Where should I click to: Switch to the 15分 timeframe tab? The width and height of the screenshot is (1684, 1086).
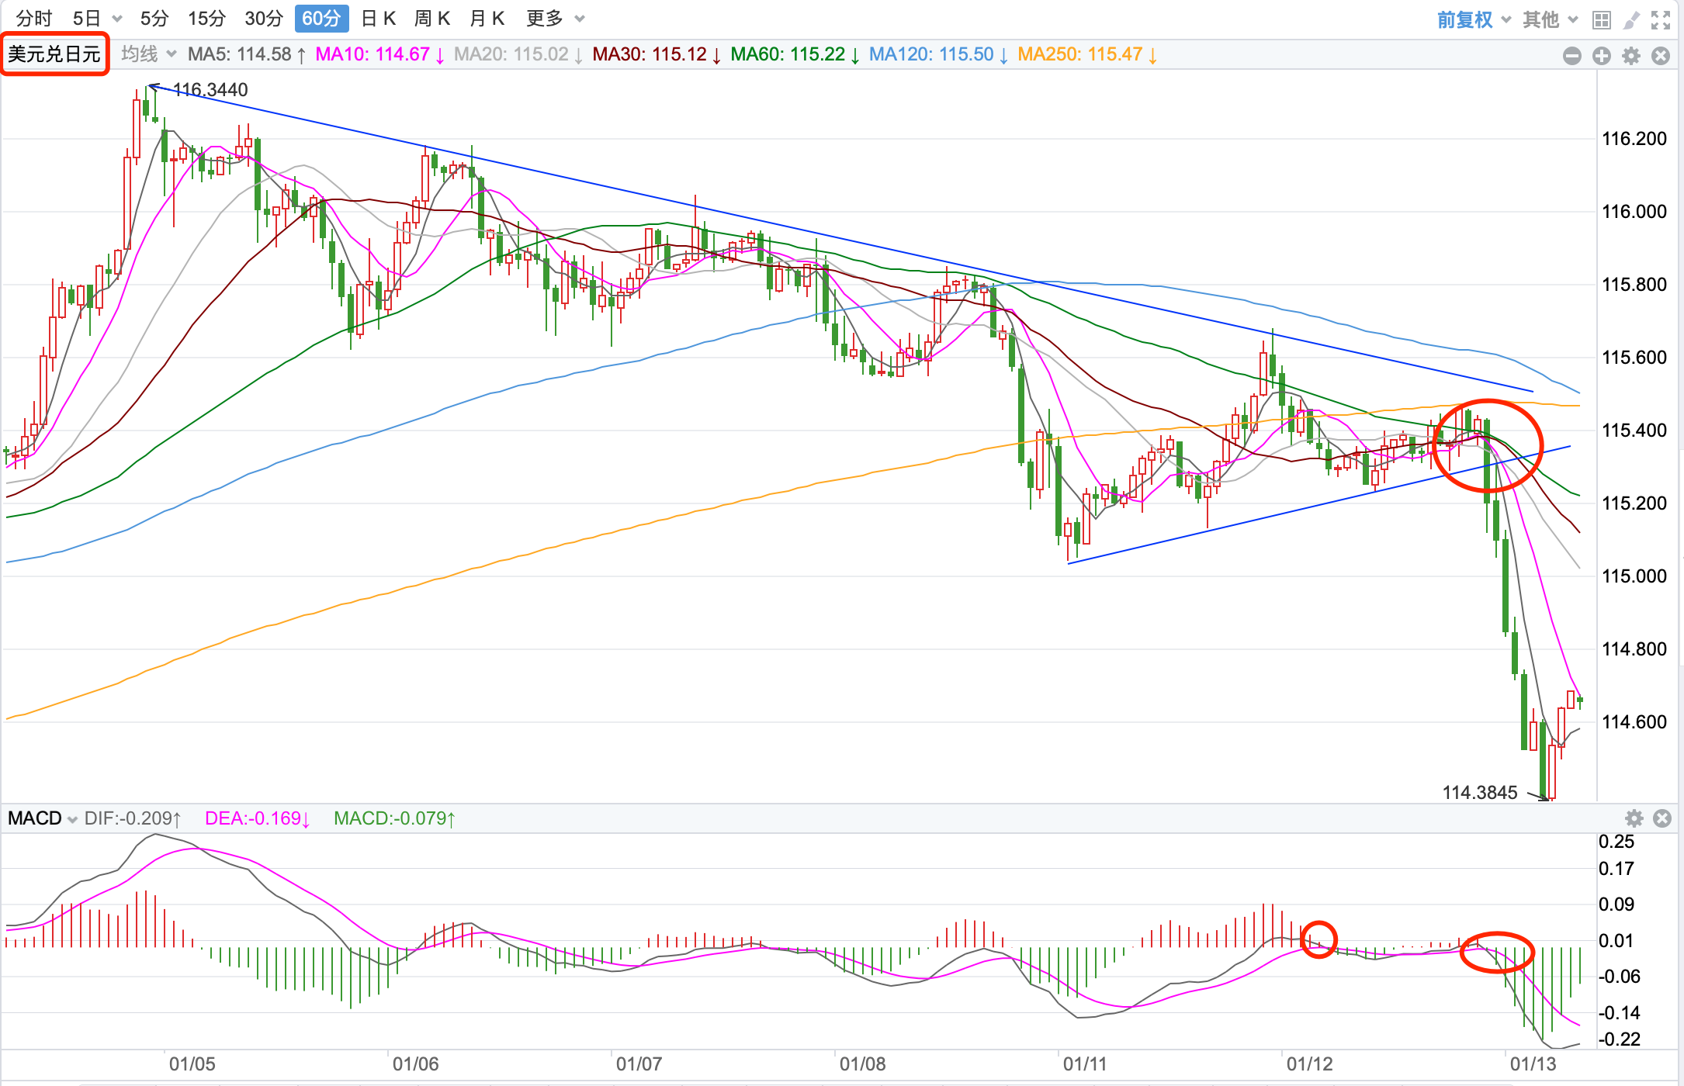point(206,19)
